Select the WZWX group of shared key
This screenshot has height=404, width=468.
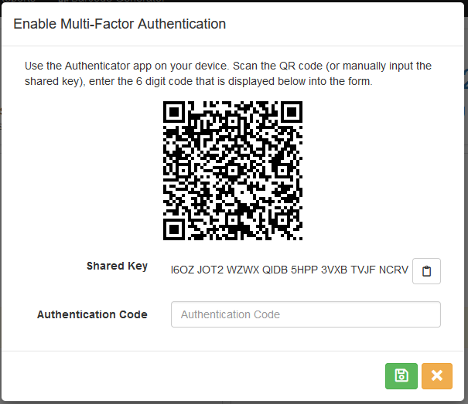(243, 270)
